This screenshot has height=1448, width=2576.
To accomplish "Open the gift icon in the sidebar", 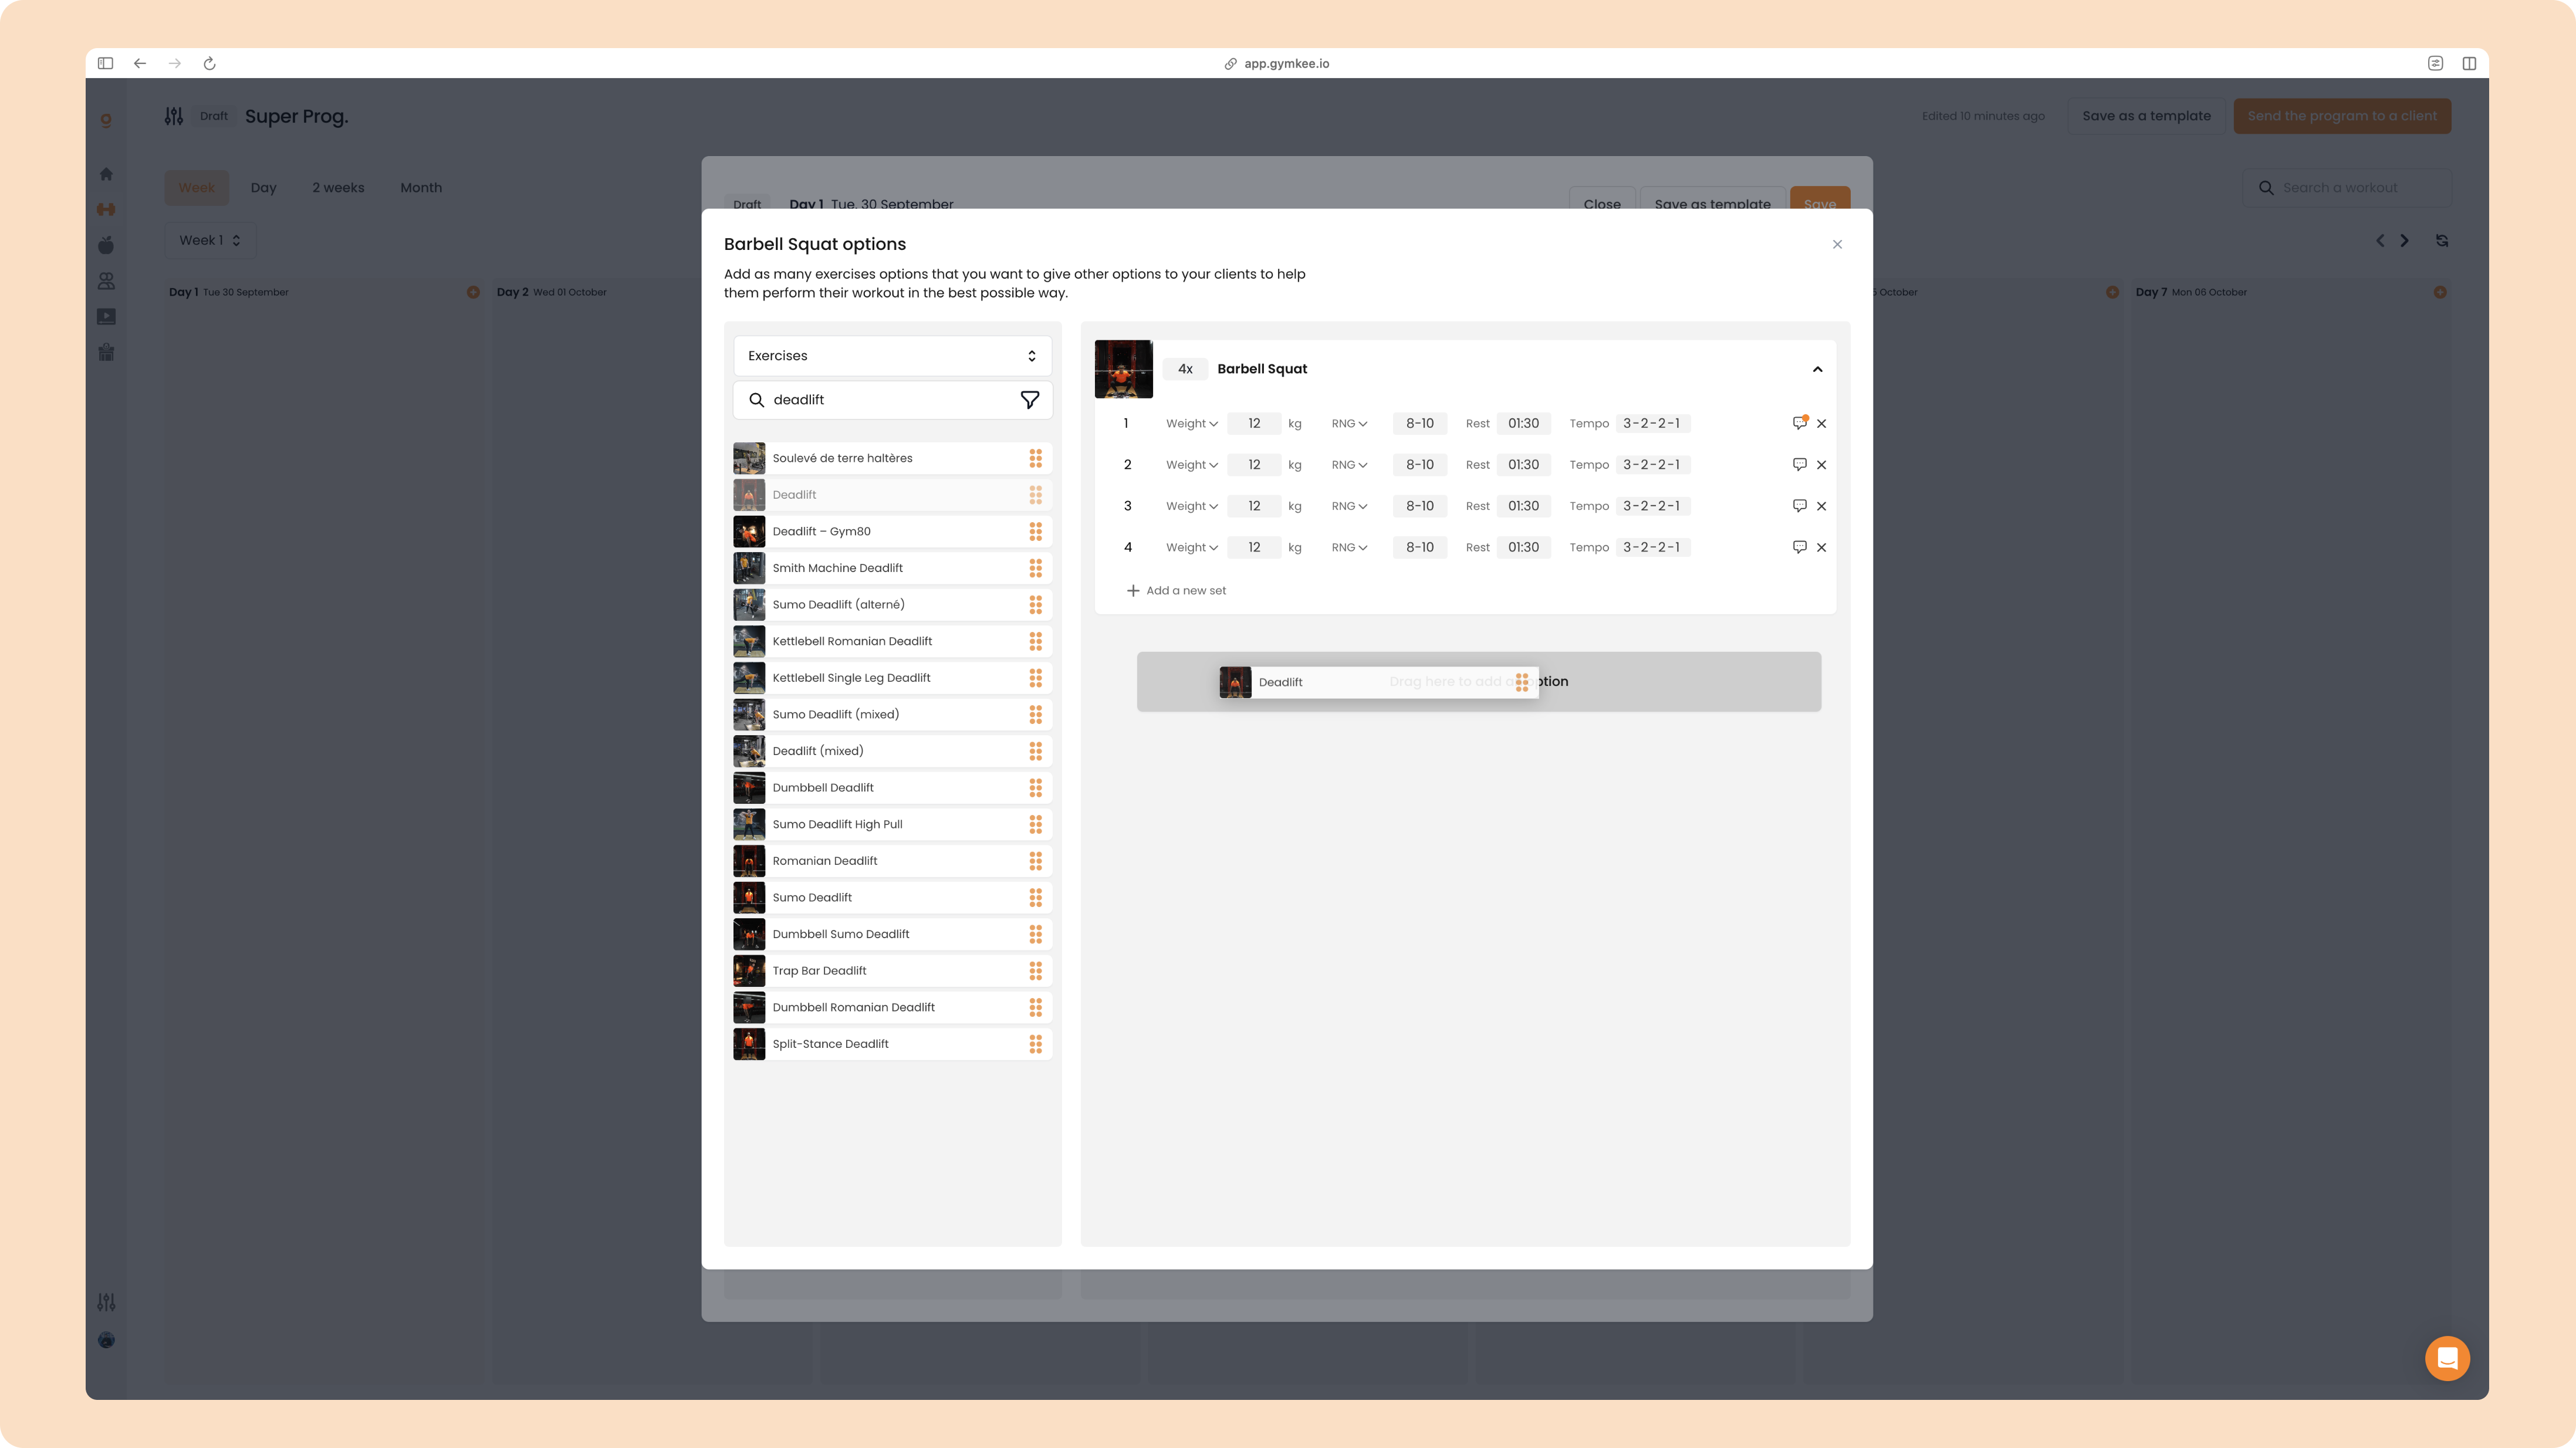I will [x=106, y=352].
